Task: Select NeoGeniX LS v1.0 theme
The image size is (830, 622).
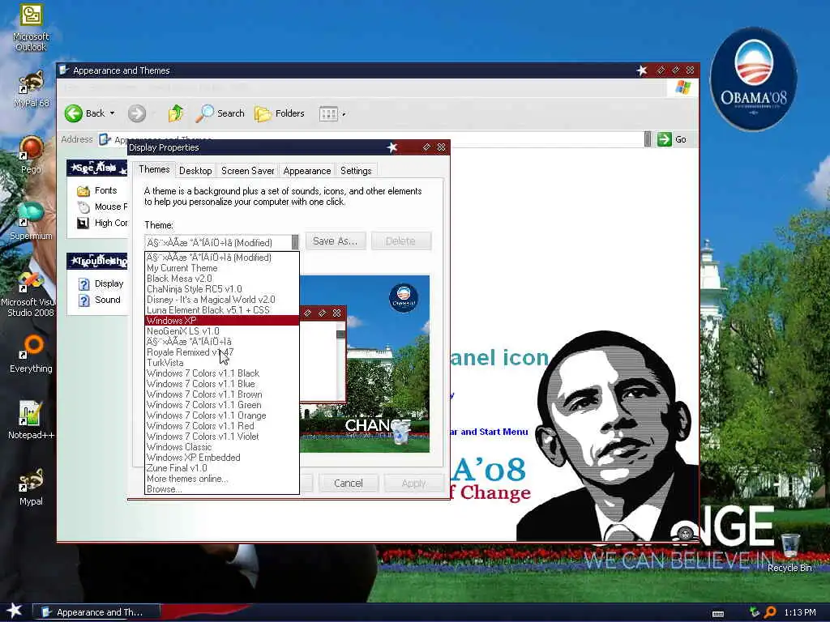Action: point(222,331)
